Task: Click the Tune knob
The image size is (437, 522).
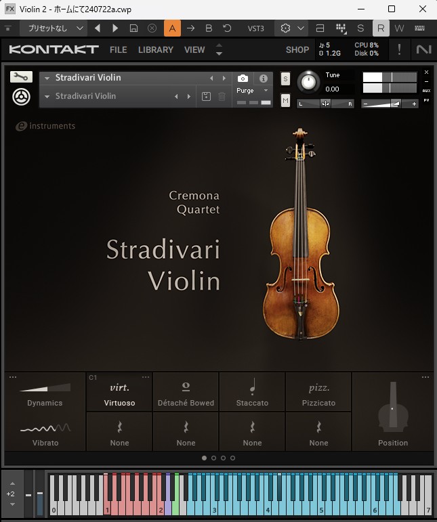Action: tap(308, 82)
